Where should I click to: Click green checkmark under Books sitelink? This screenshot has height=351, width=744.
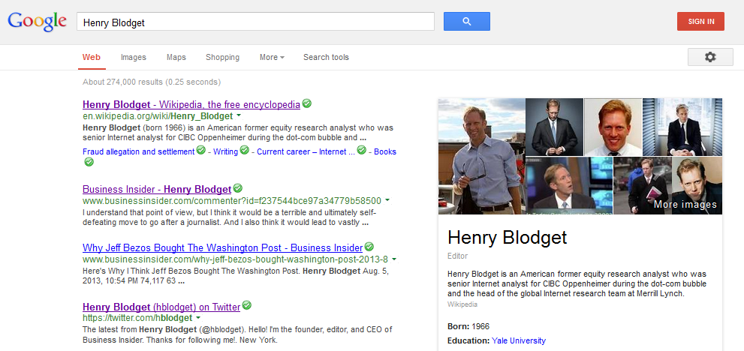coord(89,162)
